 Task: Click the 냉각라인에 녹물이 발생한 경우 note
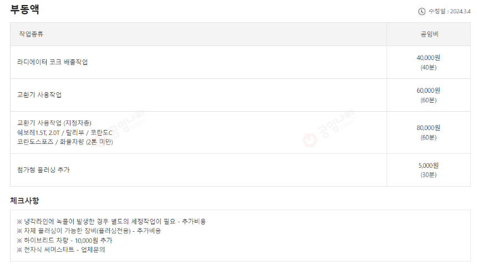(x=111, y=222)
